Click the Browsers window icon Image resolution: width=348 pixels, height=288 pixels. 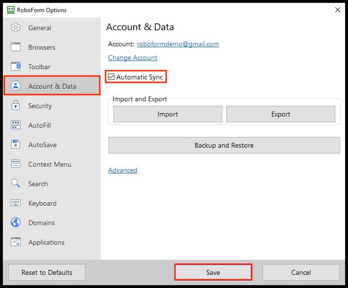(x=16, y=47)
